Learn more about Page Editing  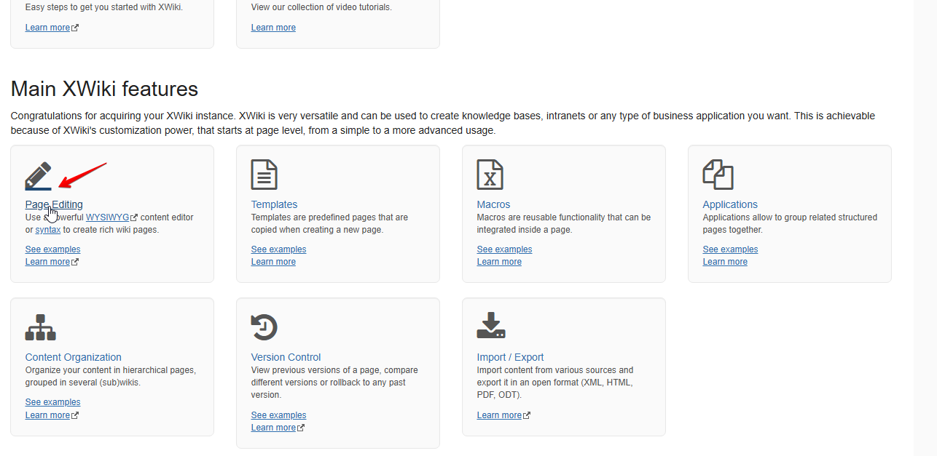(x=52, y=262)
